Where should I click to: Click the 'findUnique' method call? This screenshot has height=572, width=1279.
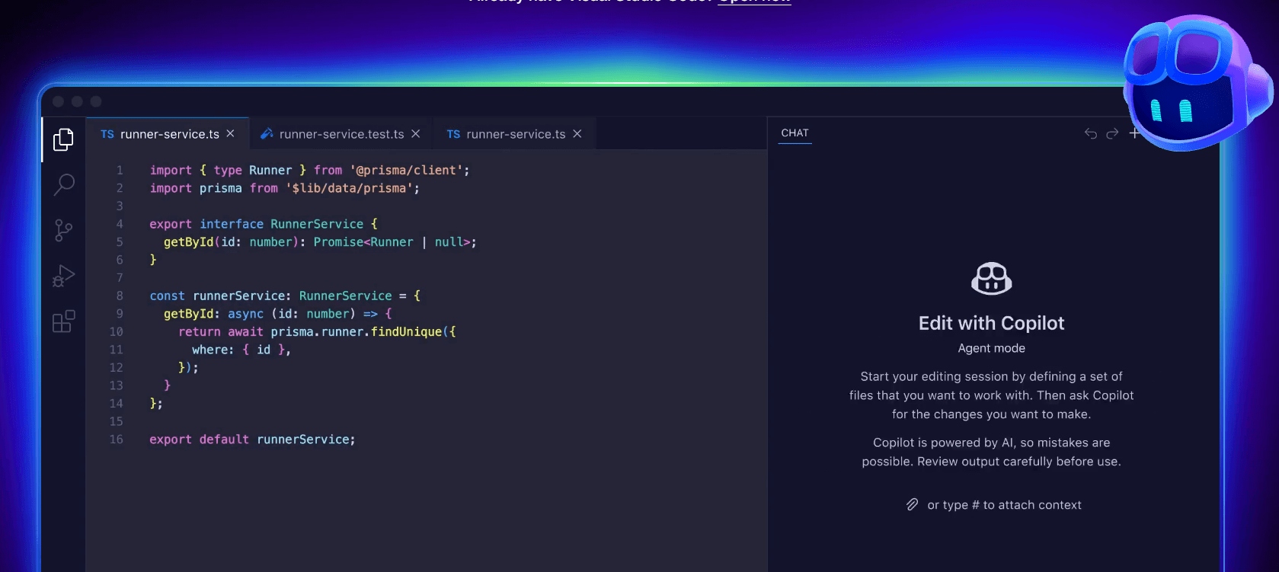click(x=406, y=331)
